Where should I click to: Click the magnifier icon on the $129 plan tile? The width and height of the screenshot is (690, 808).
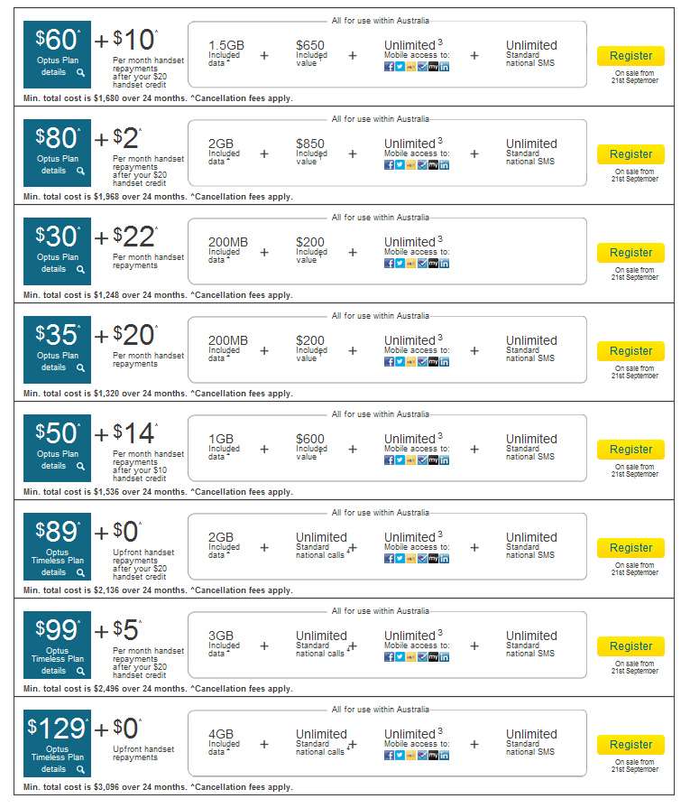click(x=80, y=769)
